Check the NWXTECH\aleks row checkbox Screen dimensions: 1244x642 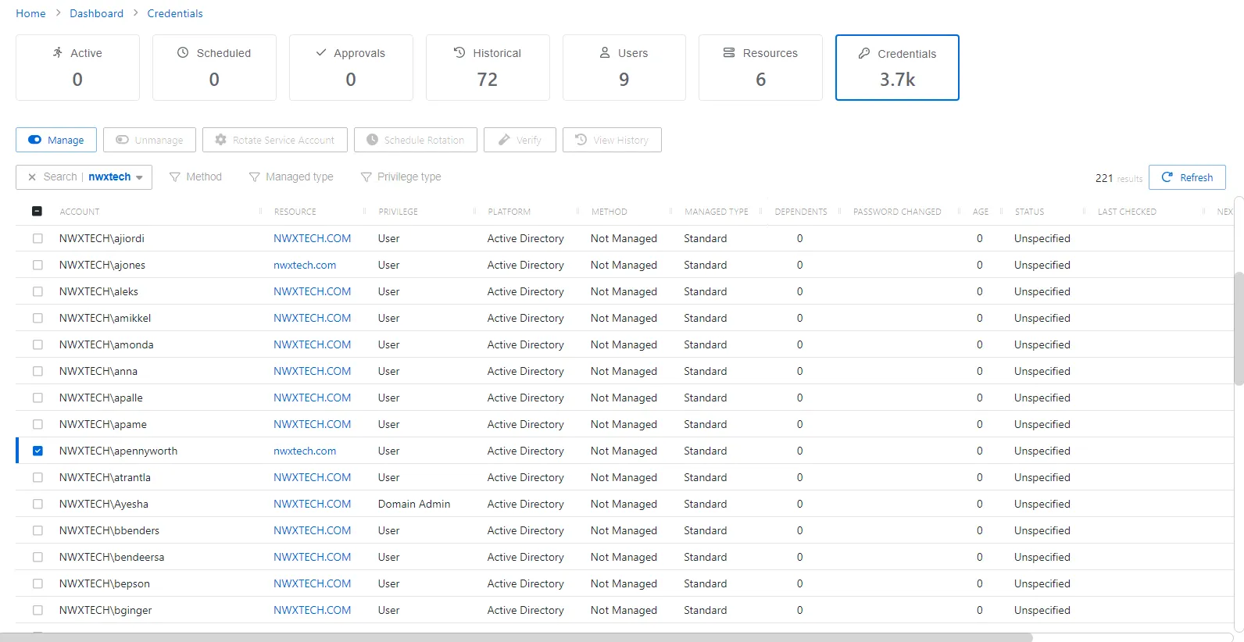[38, 291]
